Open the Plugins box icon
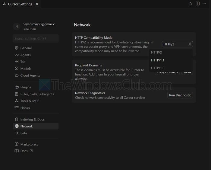This screenshot has width=211, height=170. (x=17, y=87)
